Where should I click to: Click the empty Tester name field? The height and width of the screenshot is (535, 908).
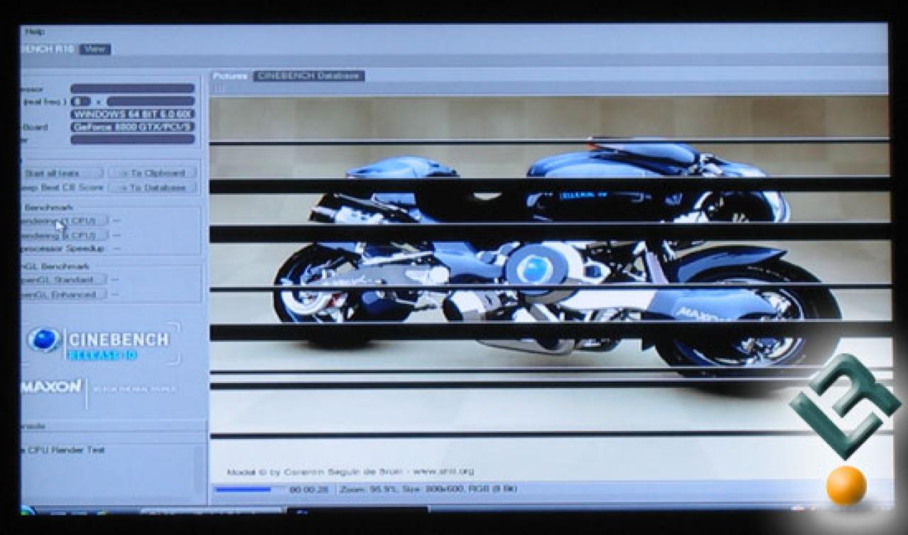133,140
